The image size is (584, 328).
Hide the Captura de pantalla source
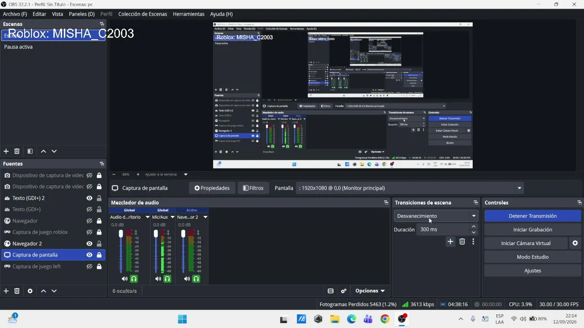tap(89, 255)
